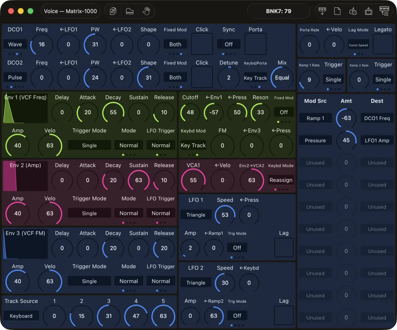The height and width of the screenshot is (330, 397).
Task: Click the copy documents icon in the toolbar
Action: [113, 11]
